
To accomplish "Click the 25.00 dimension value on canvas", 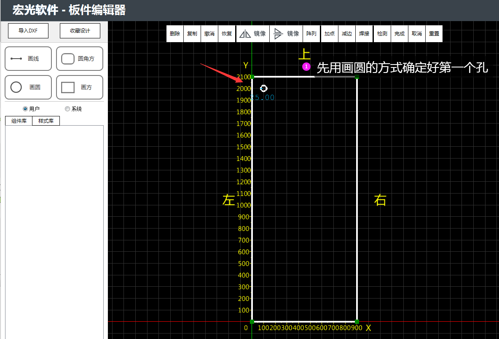I will [263, 97].
